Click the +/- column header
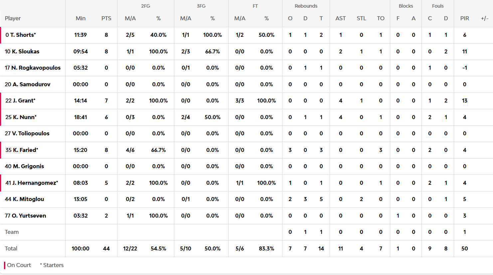493x275 pixels. tap(485, 18)
